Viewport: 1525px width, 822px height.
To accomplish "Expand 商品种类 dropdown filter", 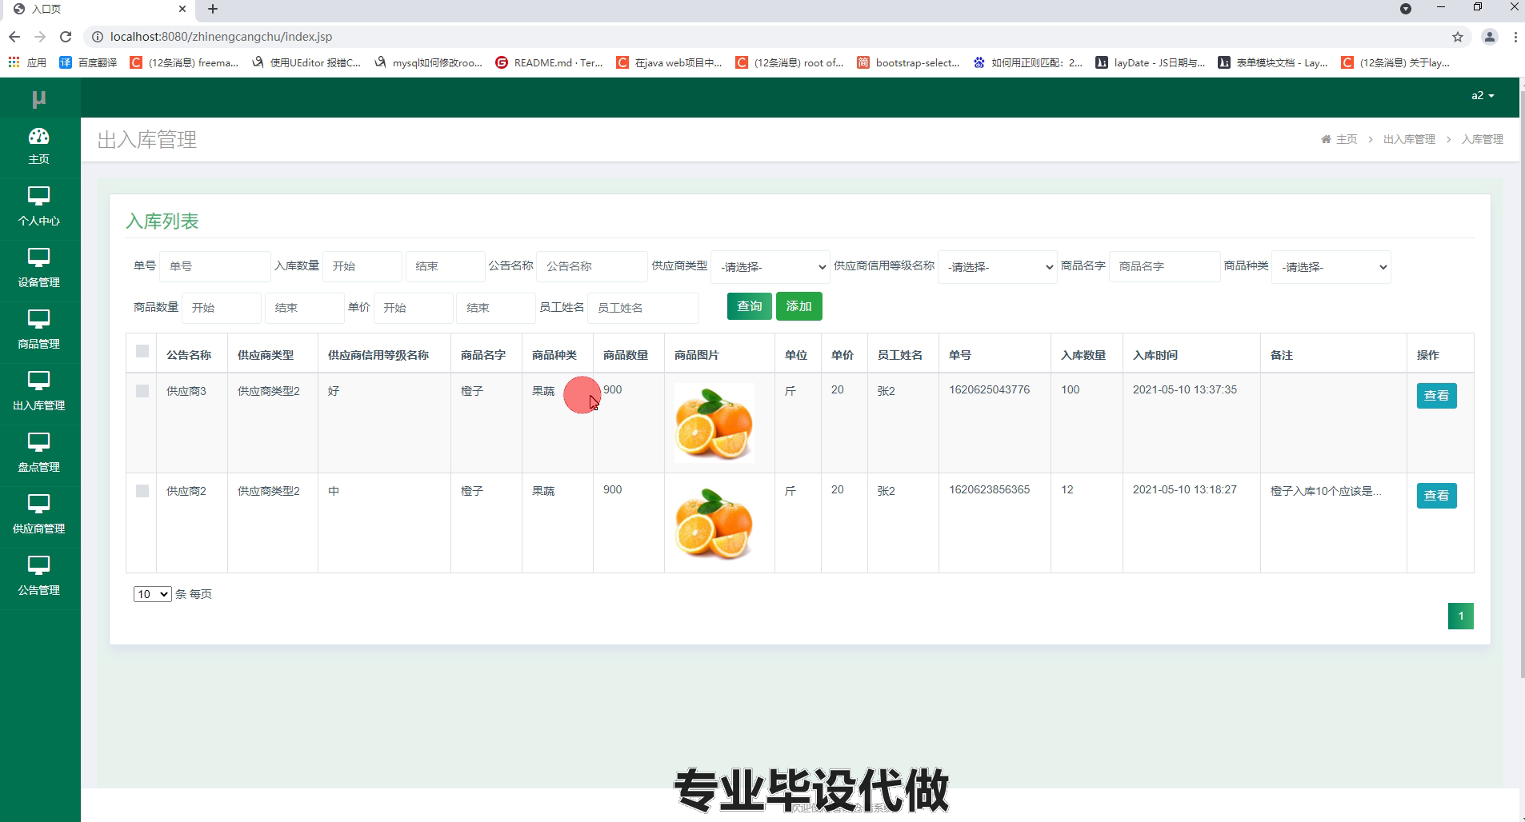I will point(1331,267).
